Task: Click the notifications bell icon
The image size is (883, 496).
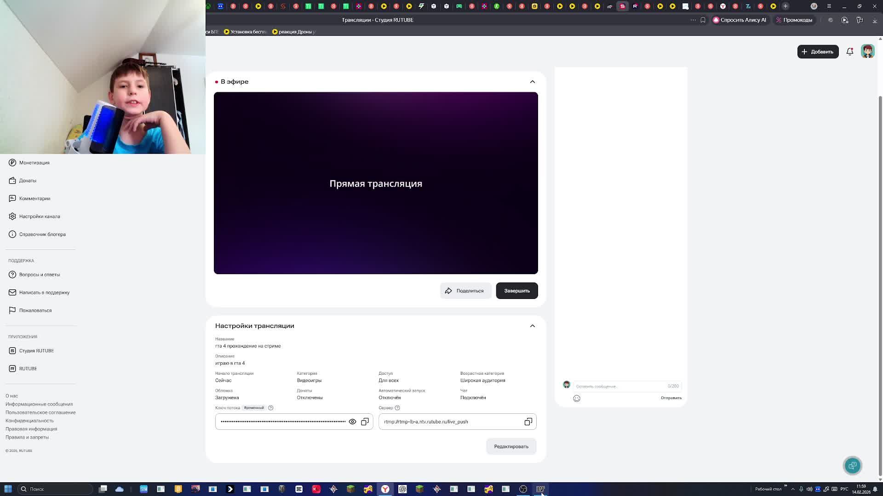Action: [849, 51]
